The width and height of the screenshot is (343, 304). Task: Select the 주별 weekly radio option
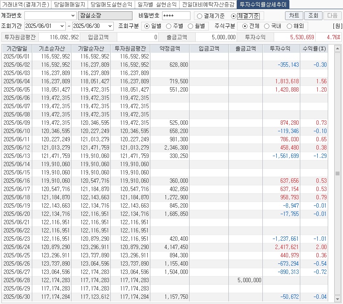coord(169,26)
